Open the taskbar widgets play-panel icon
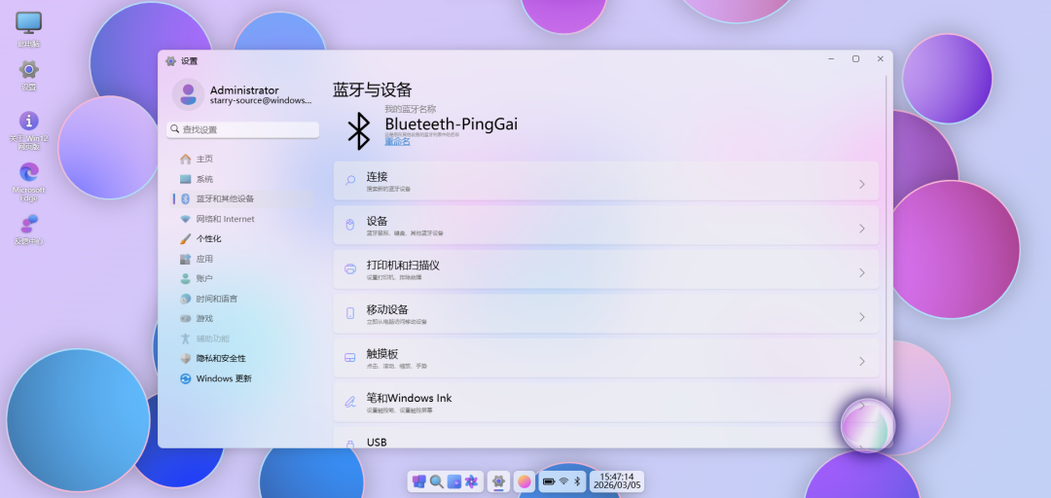Screen dimensions: 1051x498 coord(454,481)
